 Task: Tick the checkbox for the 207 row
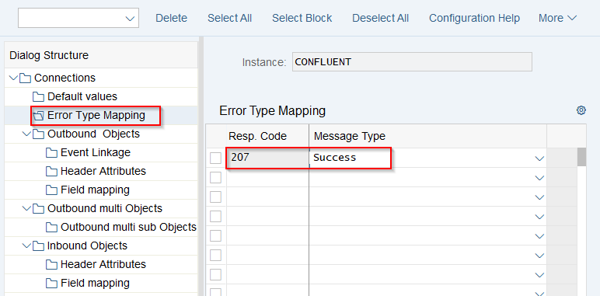click(x=215, y=158)
